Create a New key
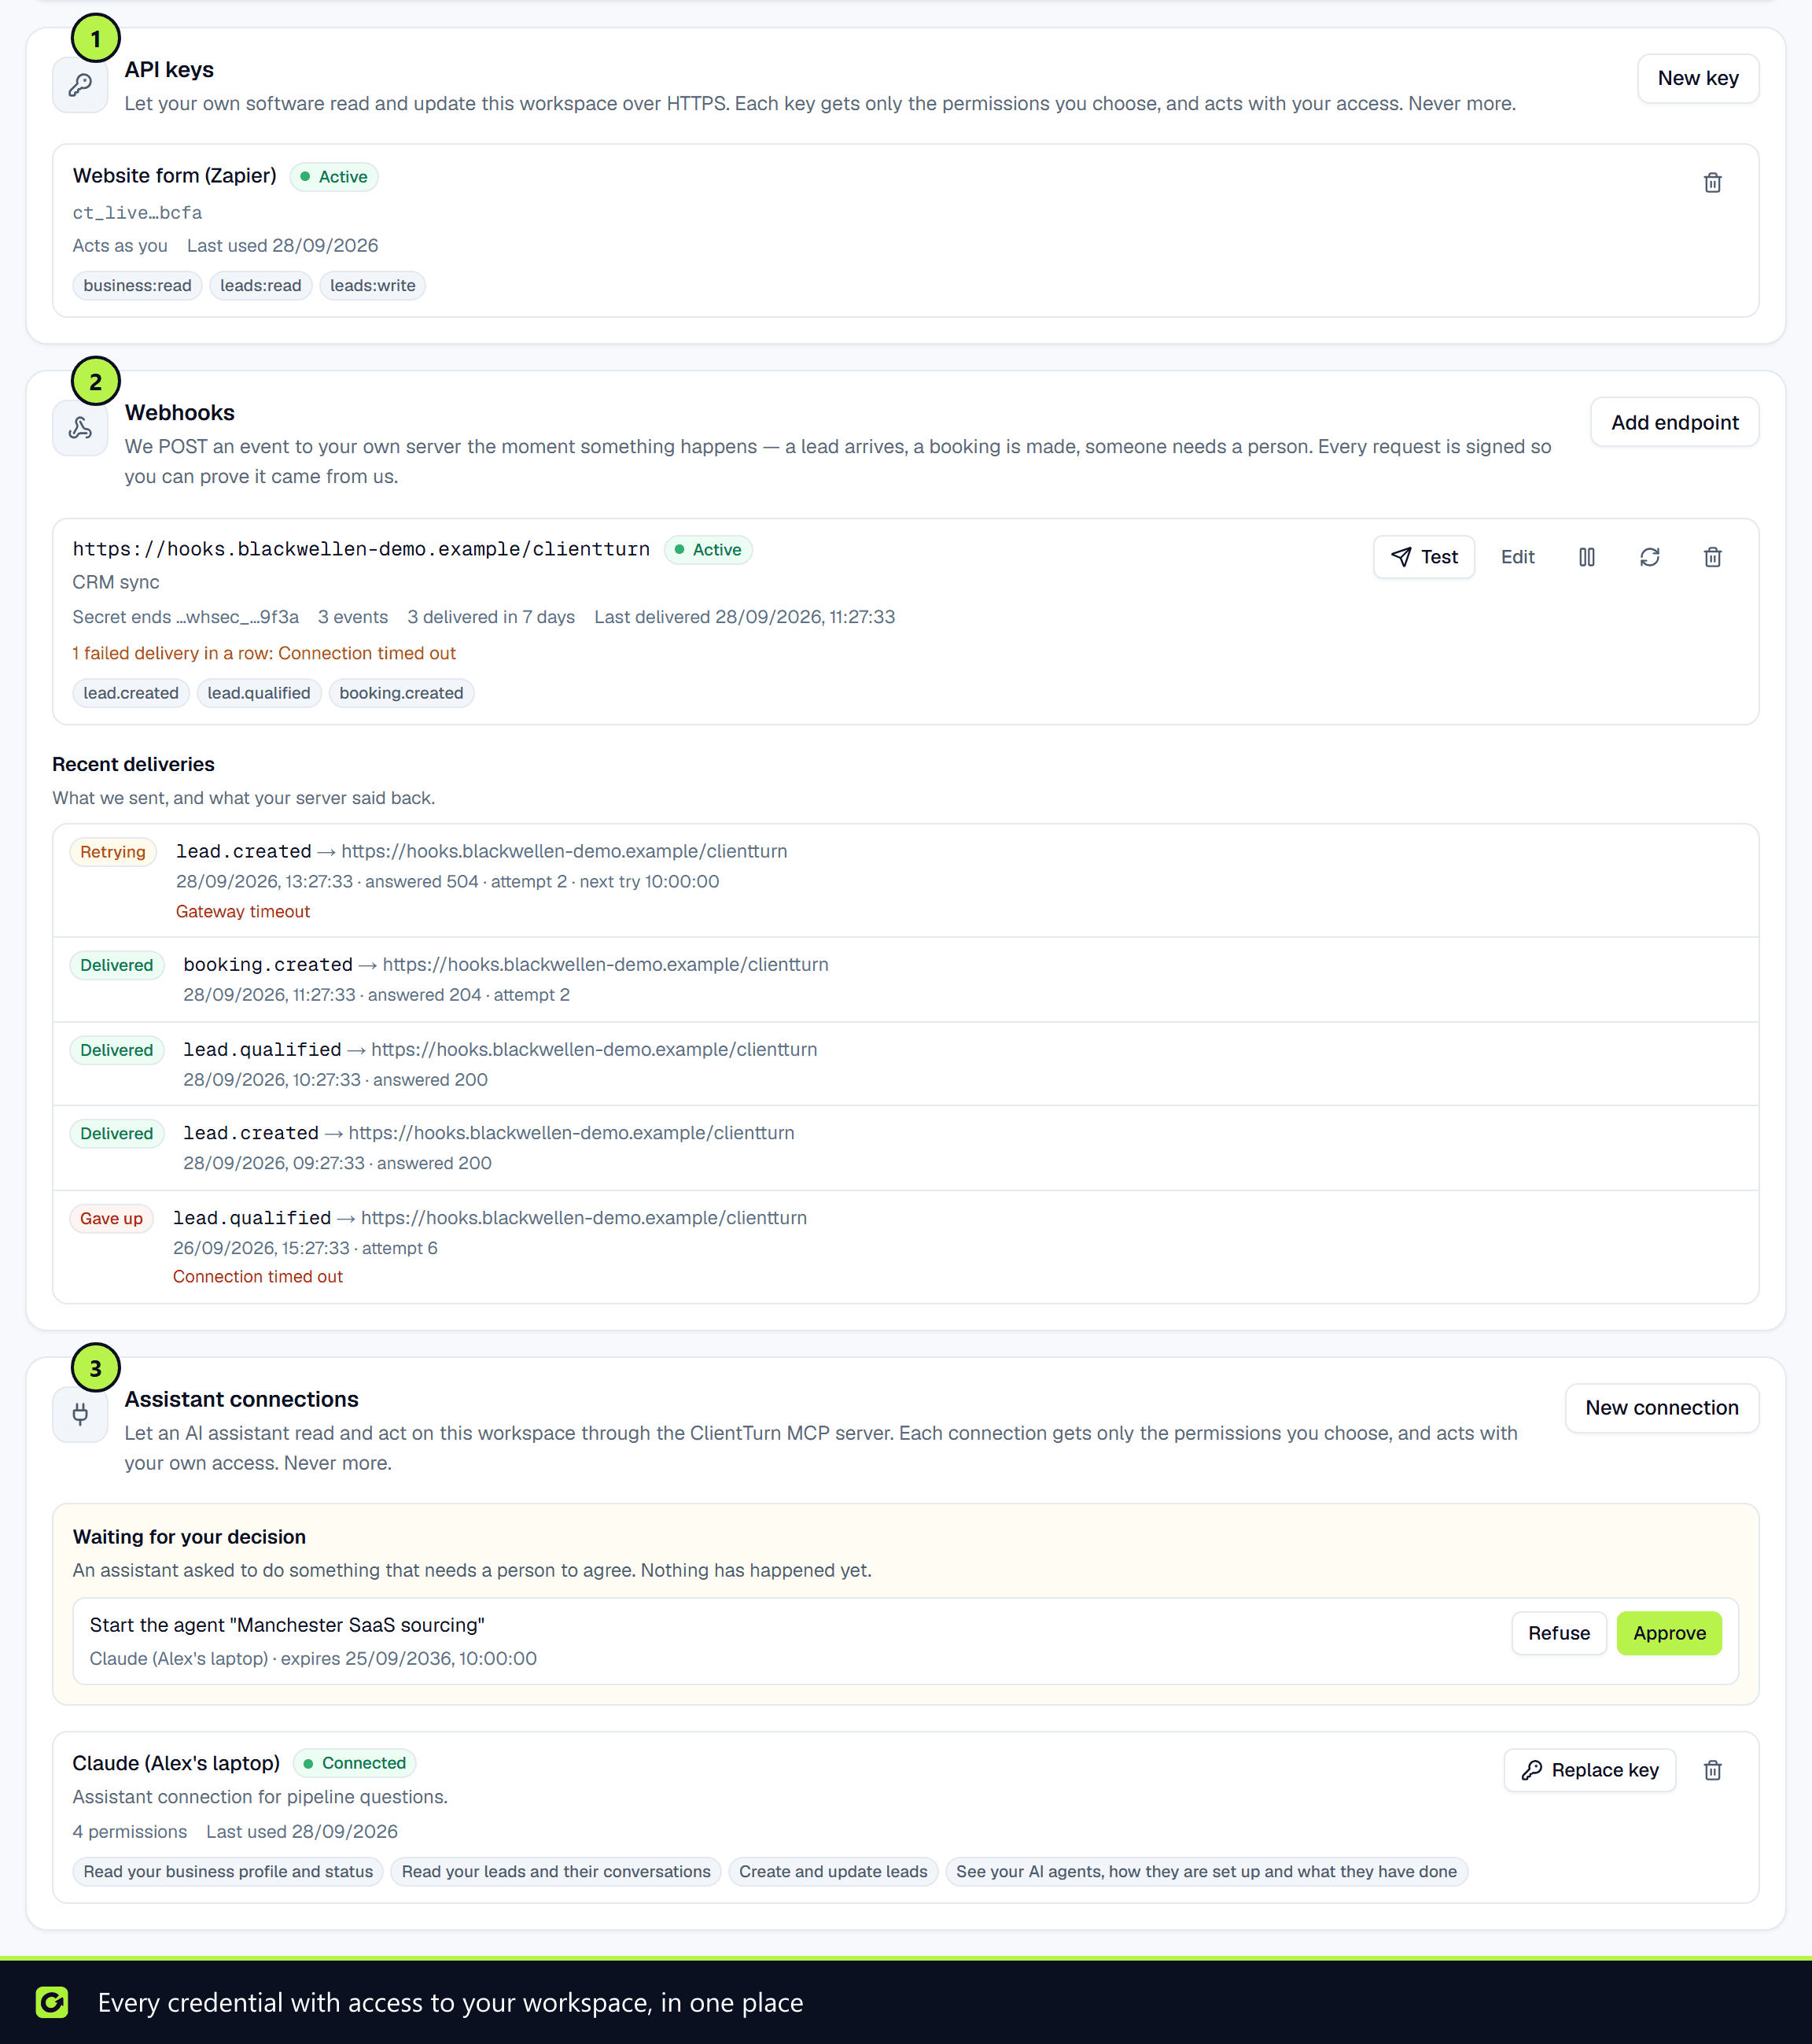This screenshot has height=2044, width=1812. pos(1698,78)
